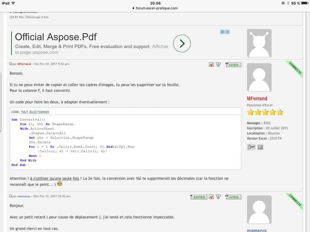Open MFerrand's profile via name in post header
310x232 pixels.
pos(24,64)
